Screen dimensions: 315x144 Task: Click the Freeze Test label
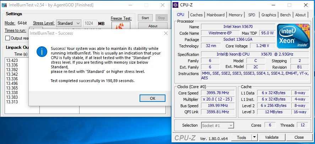[121, 18]
